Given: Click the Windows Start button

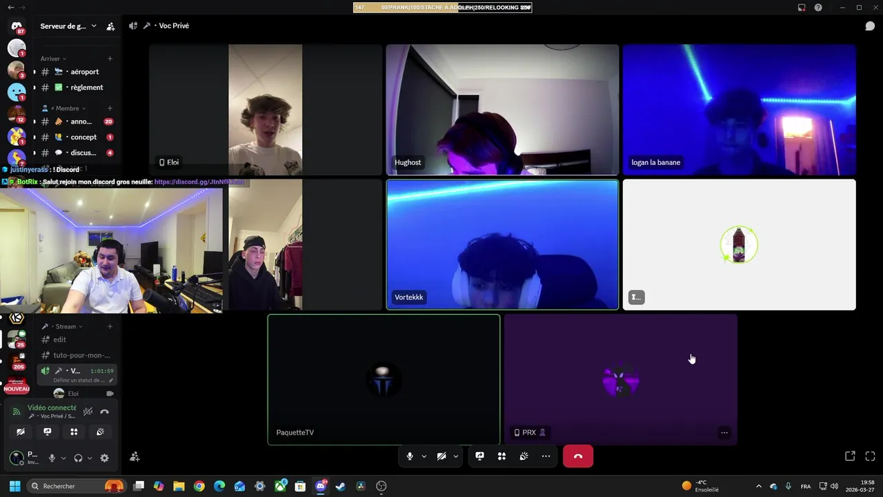Looking at the screenshot, I should click(14, 486).
